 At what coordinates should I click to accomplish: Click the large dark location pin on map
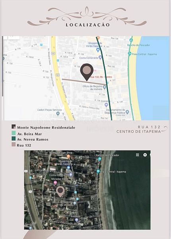(x=87, y=72)
